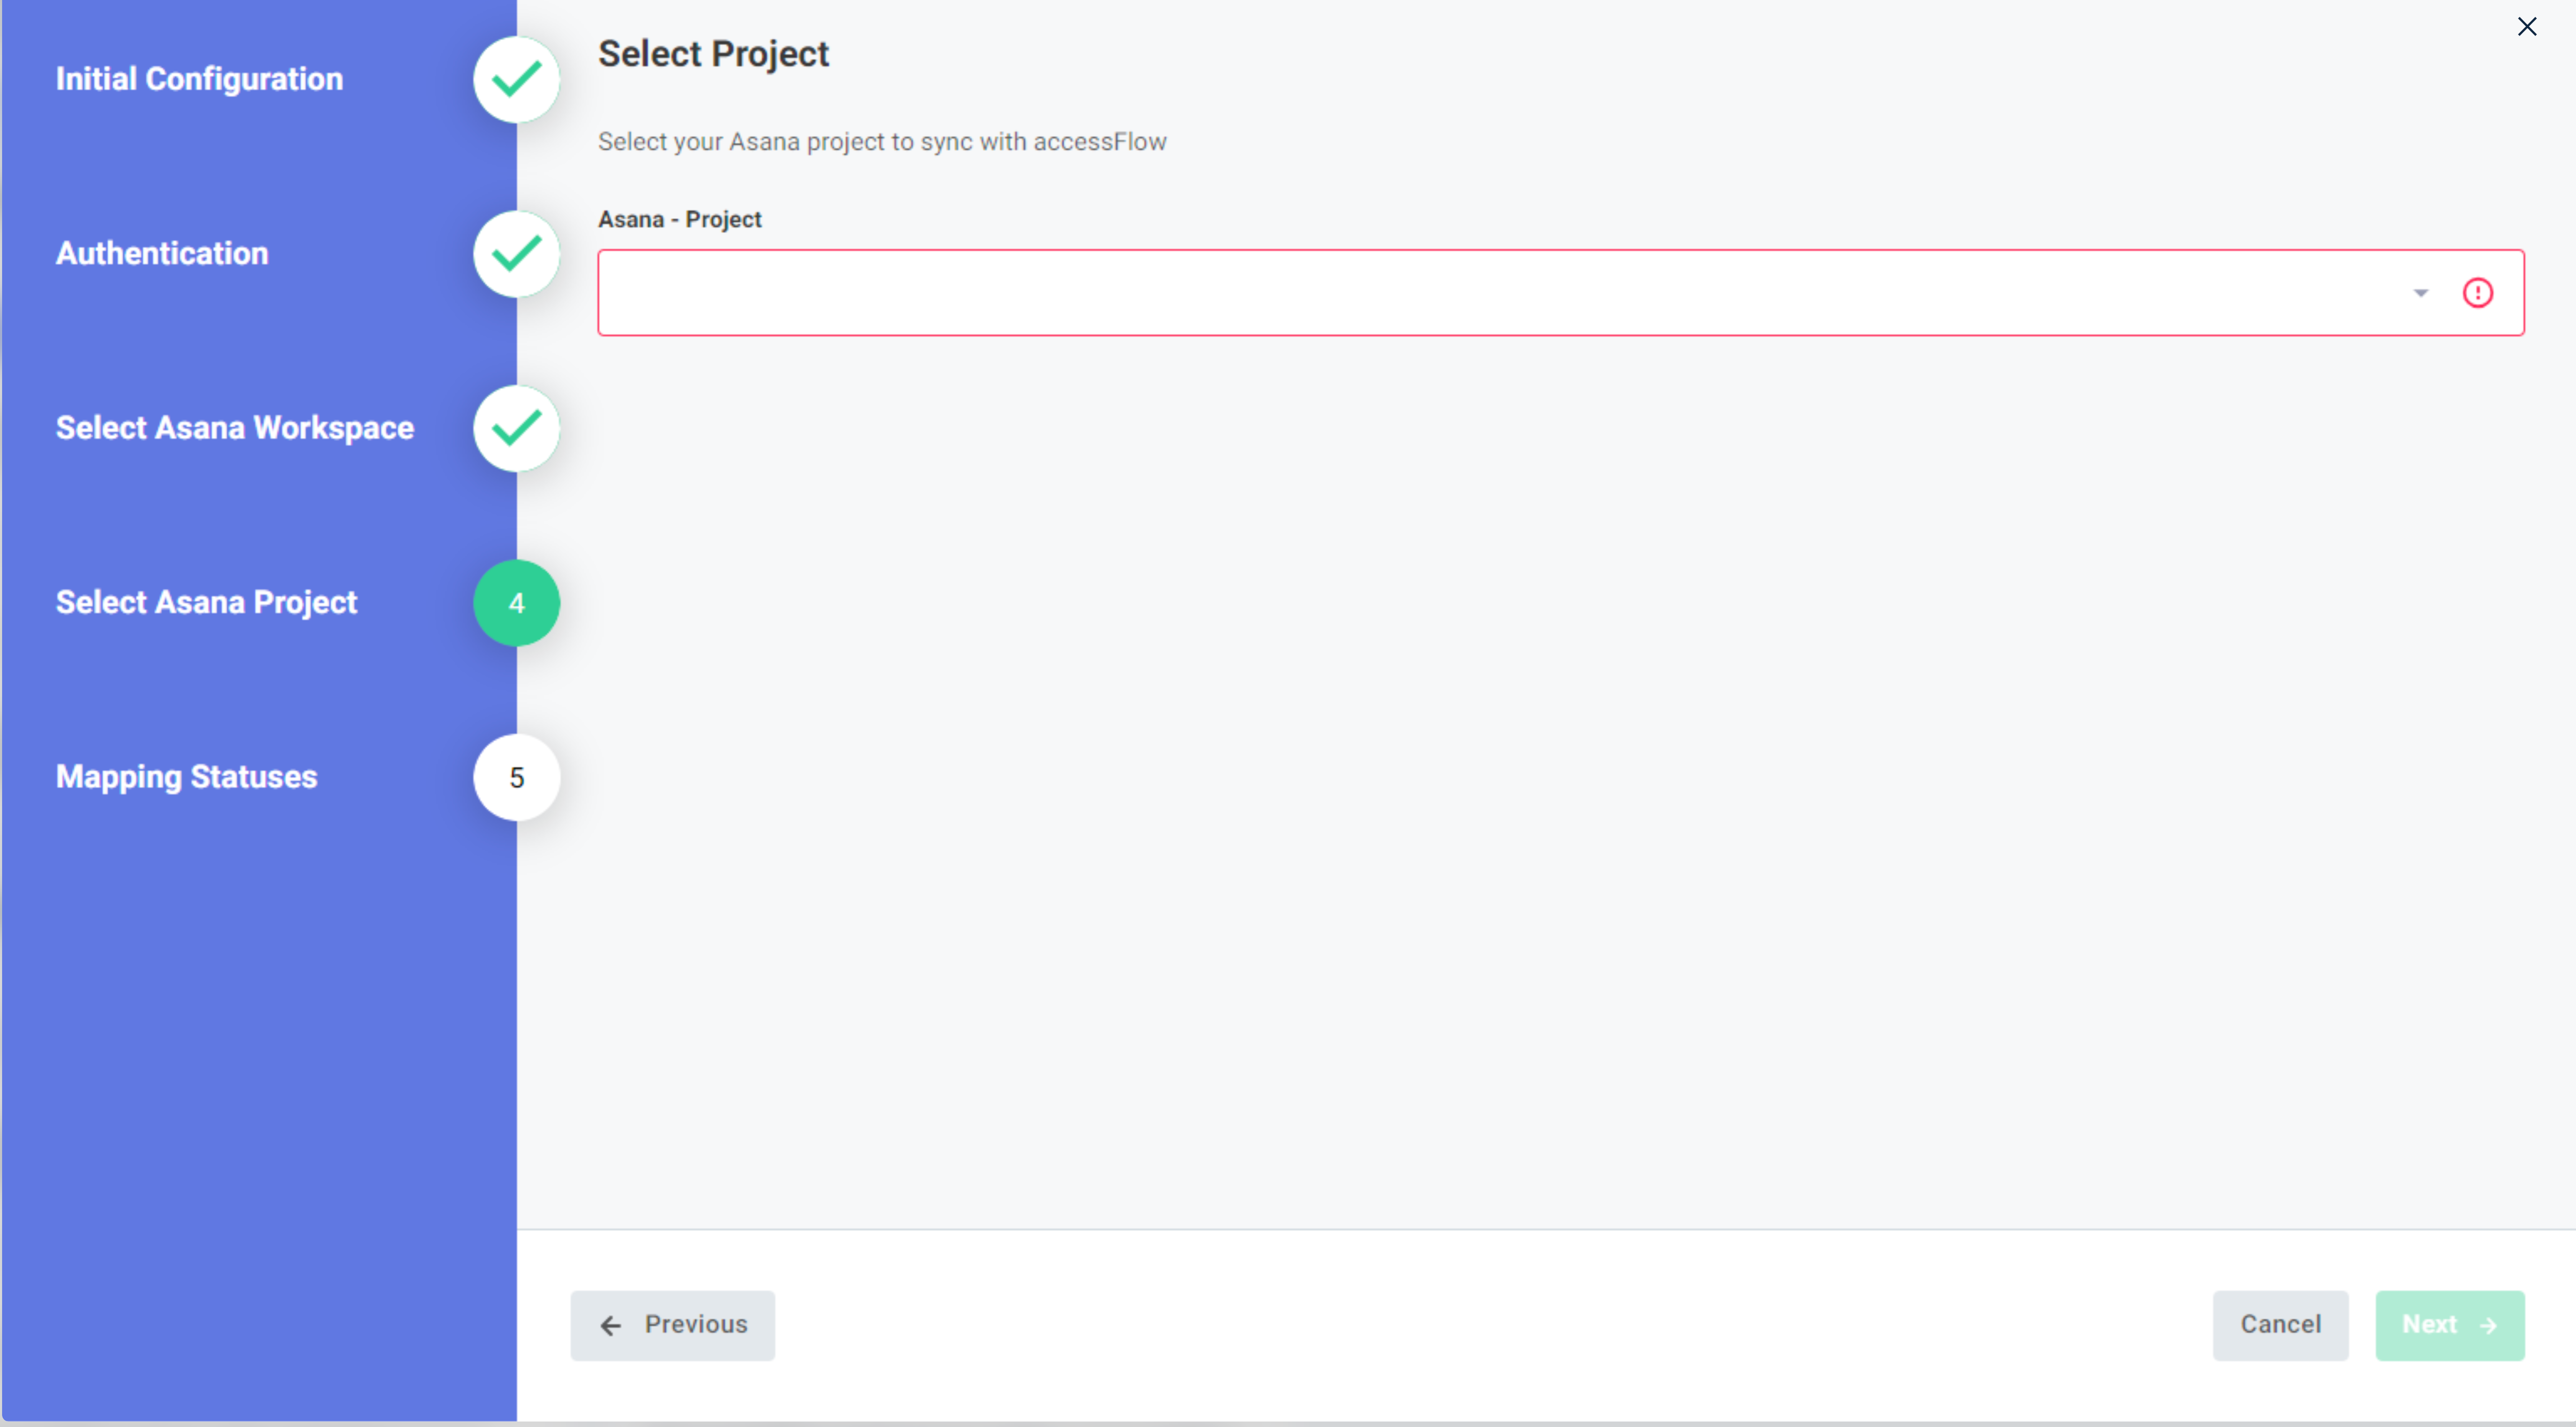Click the red error alert icon
The width and height of the screenshot is (2576, 1427).
(x=2478, y=292)
